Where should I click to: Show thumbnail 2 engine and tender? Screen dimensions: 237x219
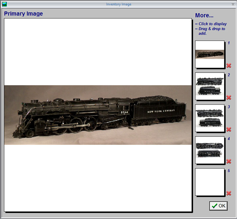click(x=210, y=86)
